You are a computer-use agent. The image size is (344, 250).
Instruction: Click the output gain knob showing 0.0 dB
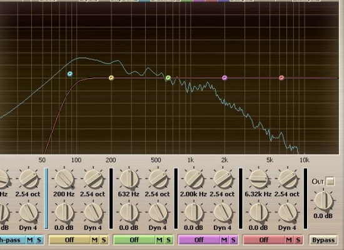click(x=323, y=201)
